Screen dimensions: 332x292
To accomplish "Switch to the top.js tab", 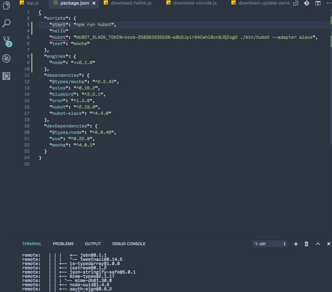I will coord(30,3).
